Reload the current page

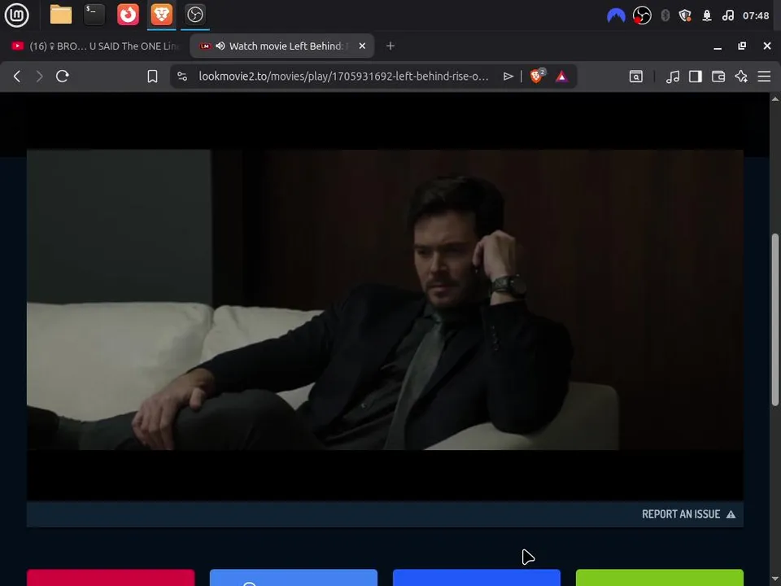tap(63, 77)
